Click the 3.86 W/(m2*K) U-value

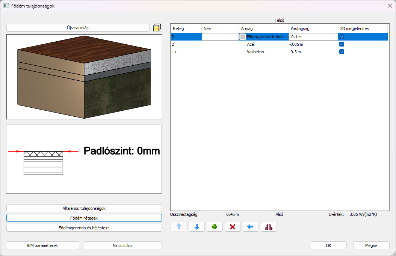363,214
